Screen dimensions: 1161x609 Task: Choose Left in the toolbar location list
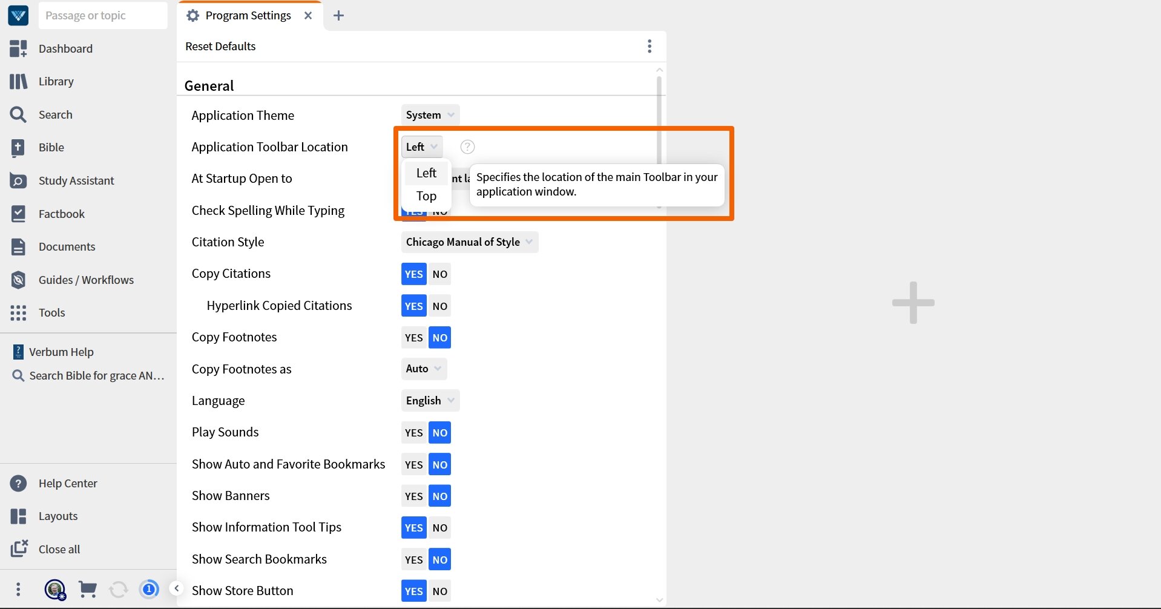(426, 173)
